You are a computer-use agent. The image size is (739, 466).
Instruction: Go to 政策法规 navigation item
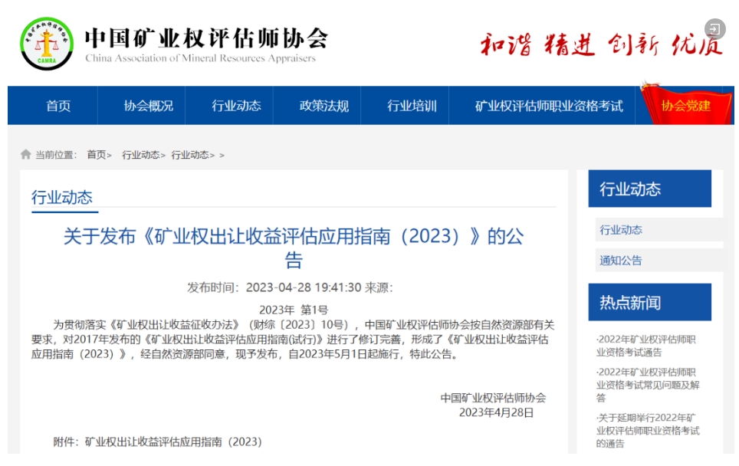click(324, 106)
